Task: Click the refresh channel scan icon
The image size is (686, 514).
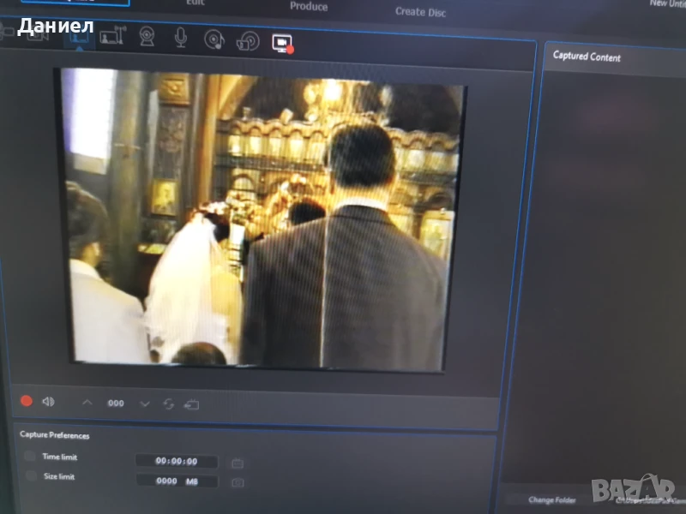Action: pyautogui.click(x=168, y=403)
